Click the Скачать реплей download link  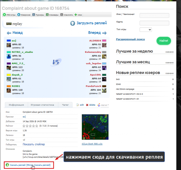coord(18,165)
